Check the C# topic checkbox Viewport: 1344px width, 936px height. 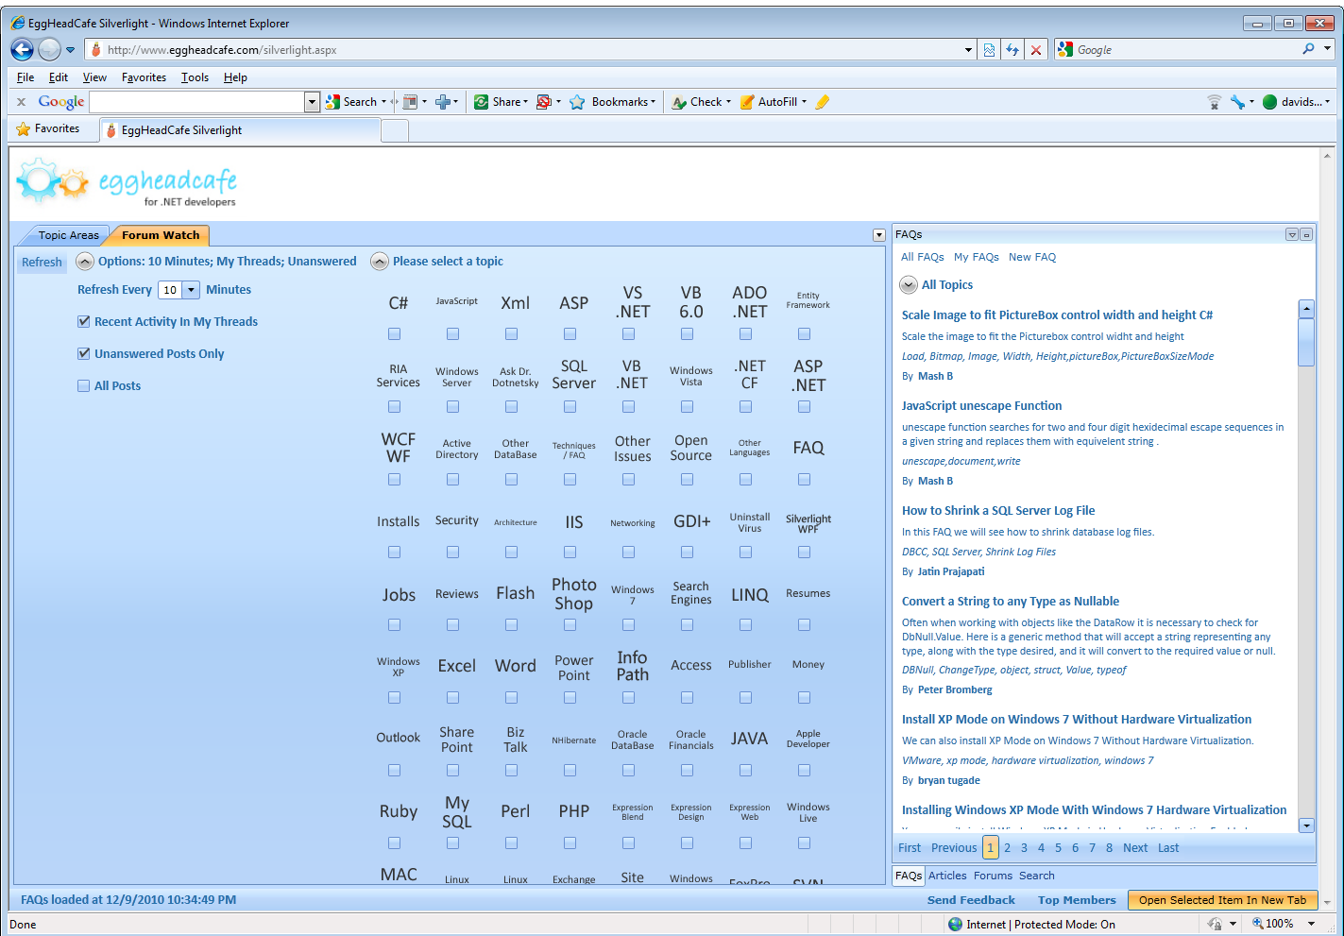[x=394, y=334]
